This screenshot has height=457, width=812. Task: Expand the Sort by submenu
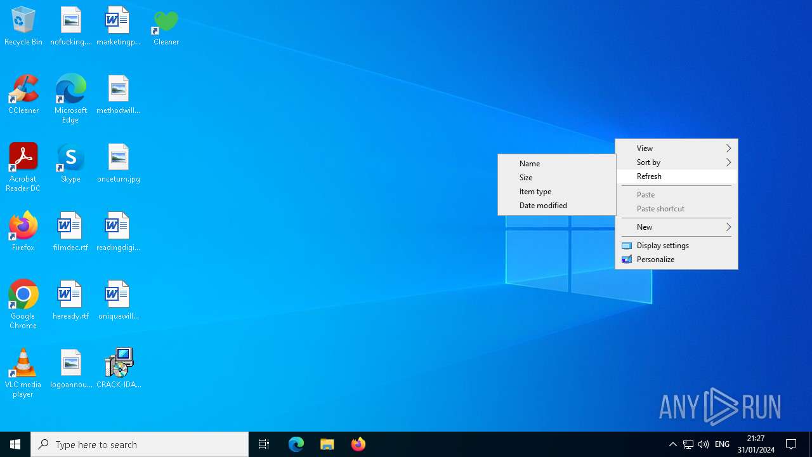coord(676,162)
